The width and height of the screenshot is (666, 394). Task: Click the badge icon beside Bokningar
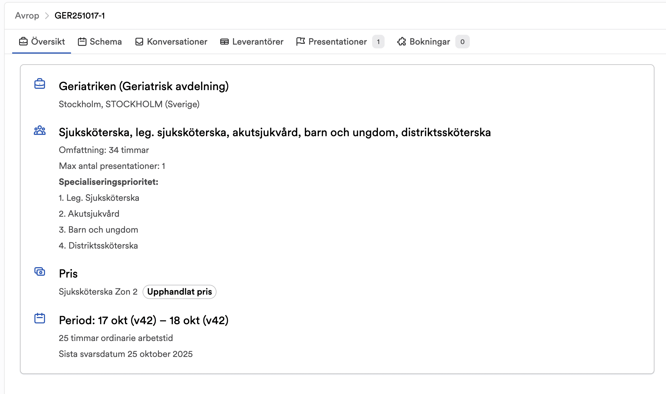[402, 42]
